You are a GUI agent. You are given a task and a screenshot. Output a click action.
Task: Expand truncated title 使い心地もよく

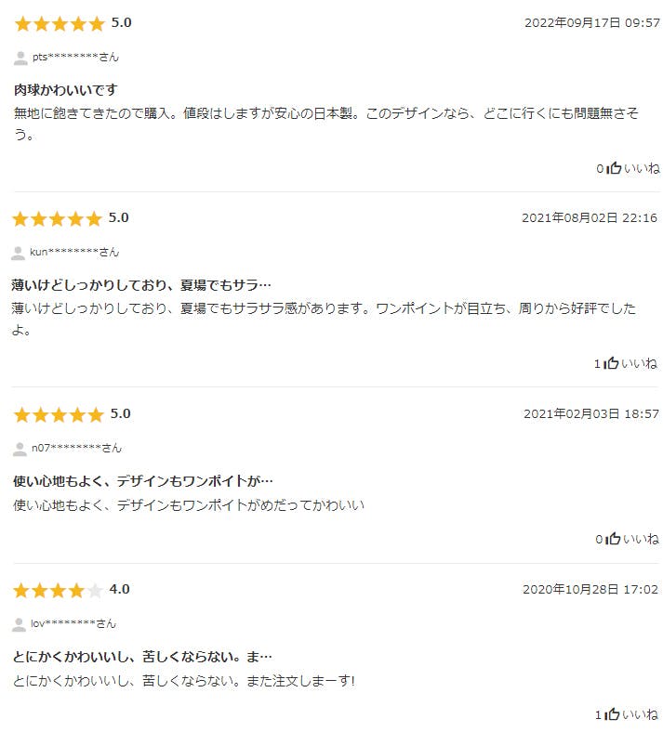(143, 481)
